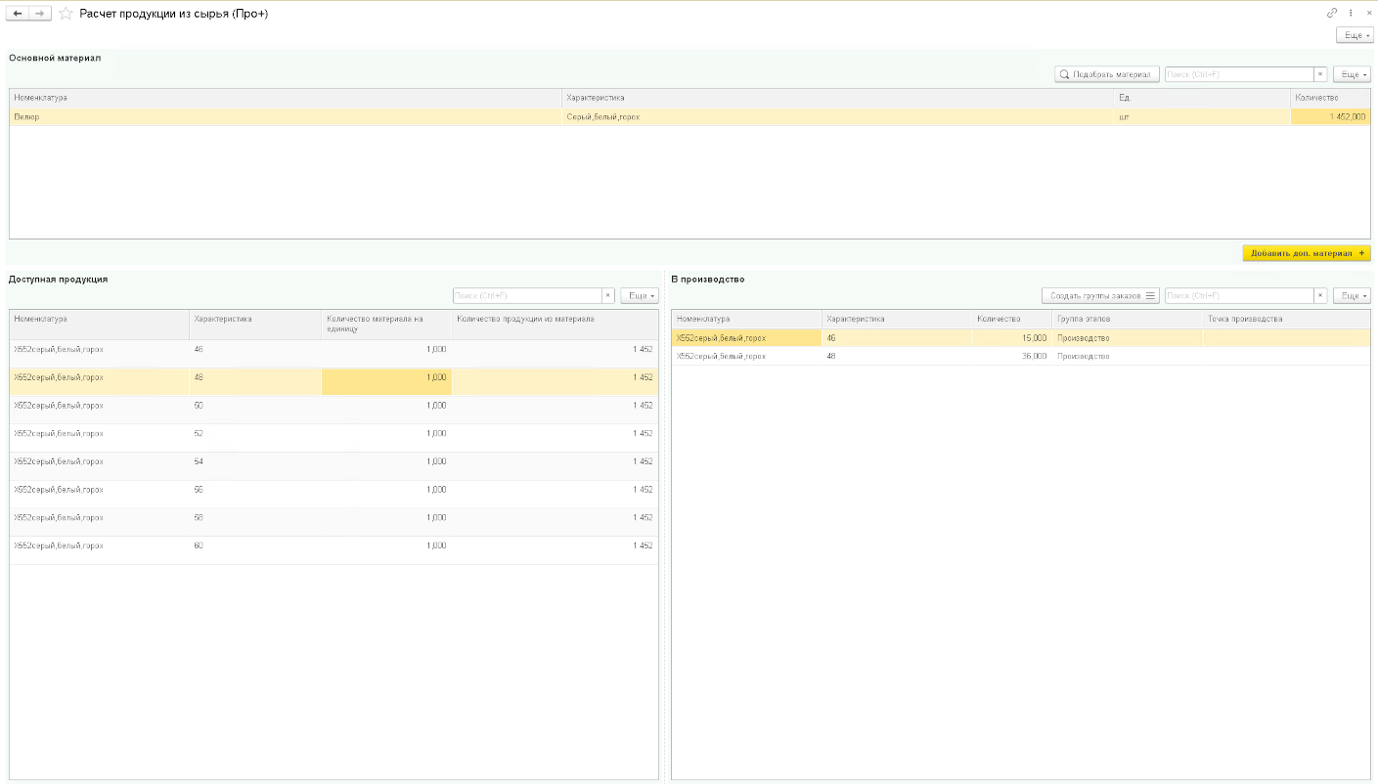This screenshot has width=1378, height=784.
Task: Focus the search field in В производство
Action: click(1238, 295)
